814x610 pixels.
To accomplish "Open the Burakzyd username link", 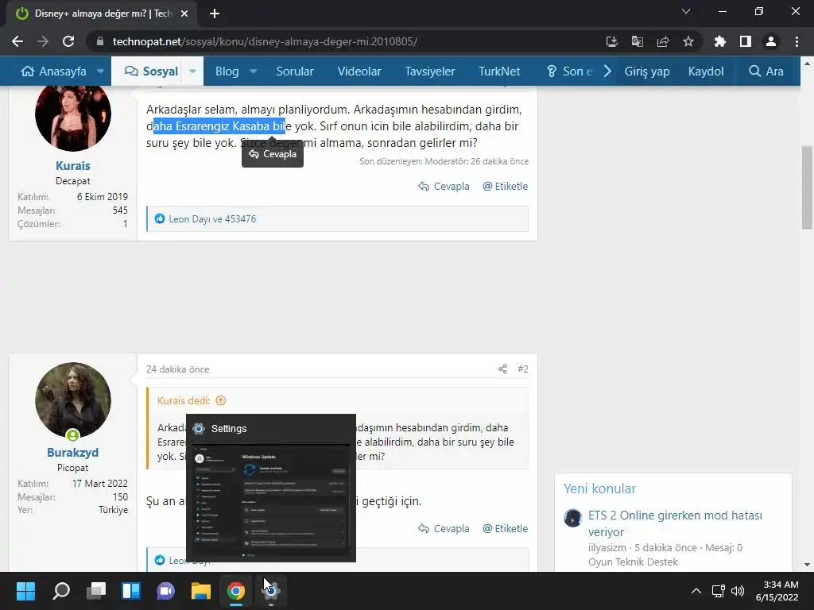I will 72,452.
